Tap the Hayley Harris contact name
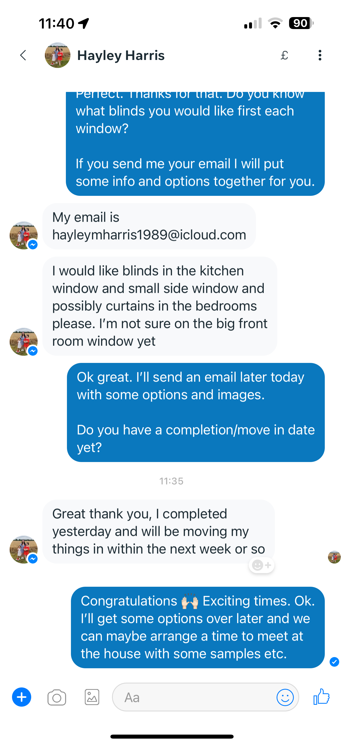Image resolution: width=344 pixels, height=745 pixels. 121,55
